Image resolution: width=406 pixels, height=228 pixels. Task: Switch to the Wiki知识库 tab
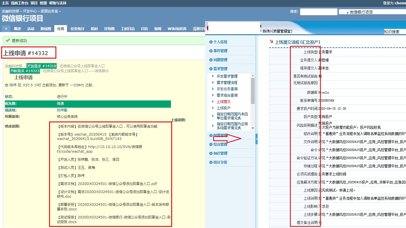tap(177, 29)
